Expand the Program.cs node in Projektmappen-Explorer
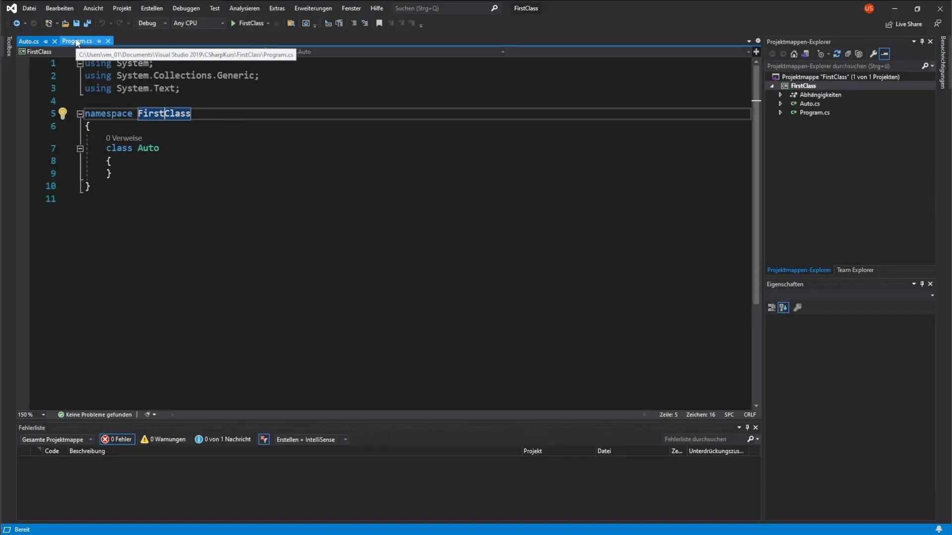Viewport: 952px width, 535px height. tap(780, 112)
